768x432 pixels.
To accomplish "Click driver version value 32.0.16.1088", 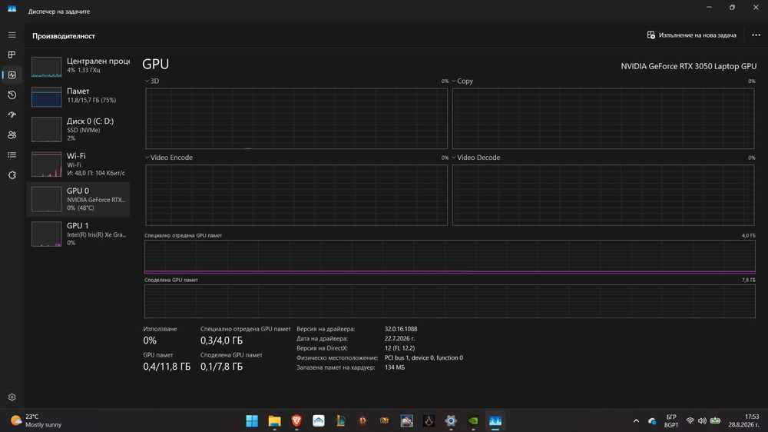I will [401, 329].
